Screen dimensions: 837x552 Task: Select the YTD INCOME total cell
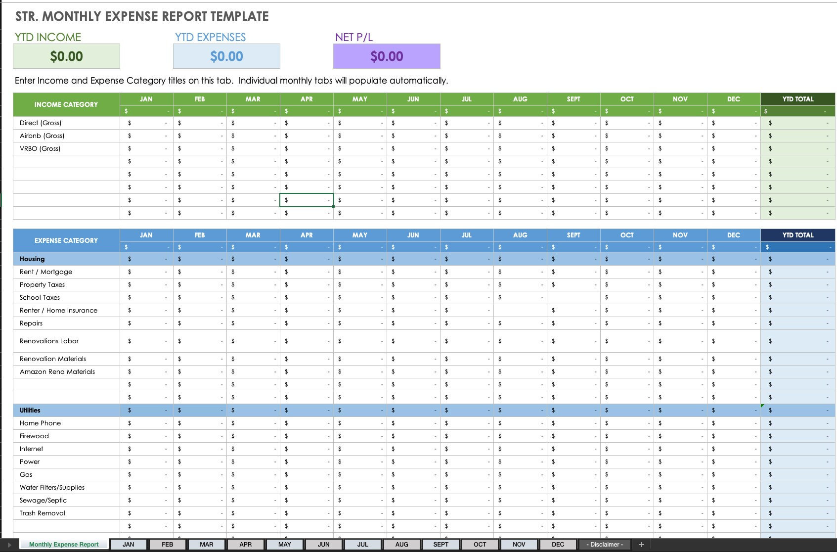66,56
